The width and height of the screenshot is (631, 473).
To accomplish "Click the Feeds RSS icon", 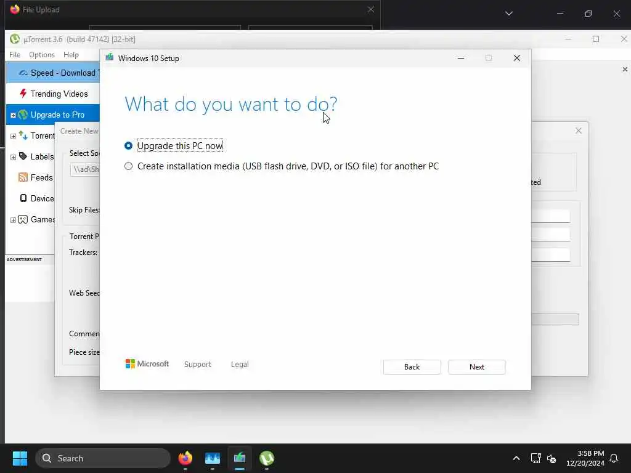I will click(x=23, y=177).
